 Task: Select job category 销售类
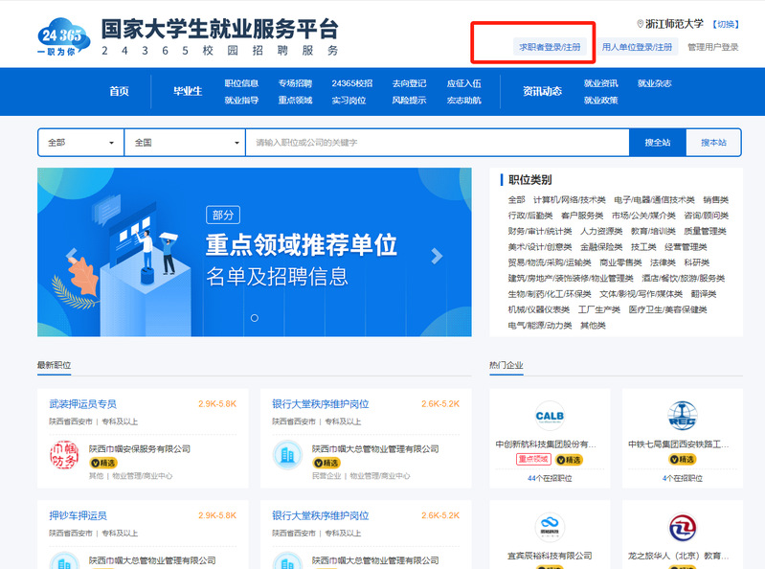[716, 200]
